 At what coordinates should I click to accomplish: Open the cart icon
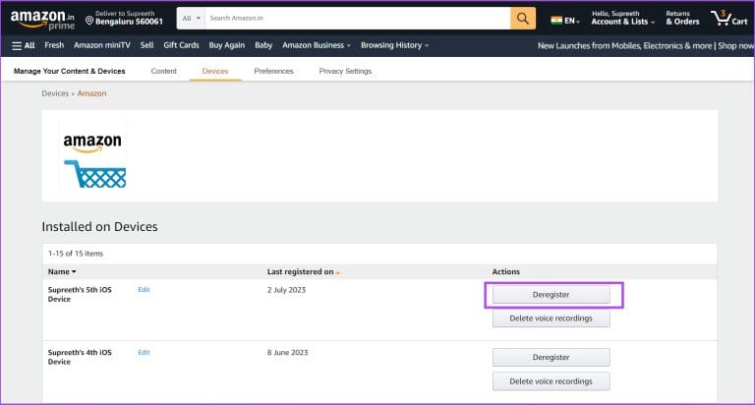click(729, 19)
